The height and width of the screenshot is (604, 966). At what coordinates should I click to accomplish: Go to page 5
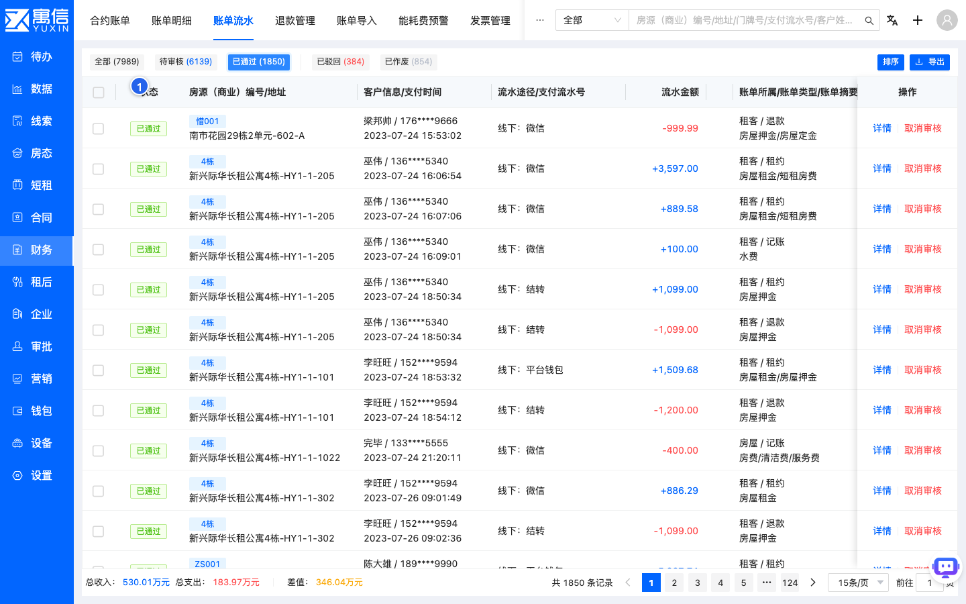743,583
